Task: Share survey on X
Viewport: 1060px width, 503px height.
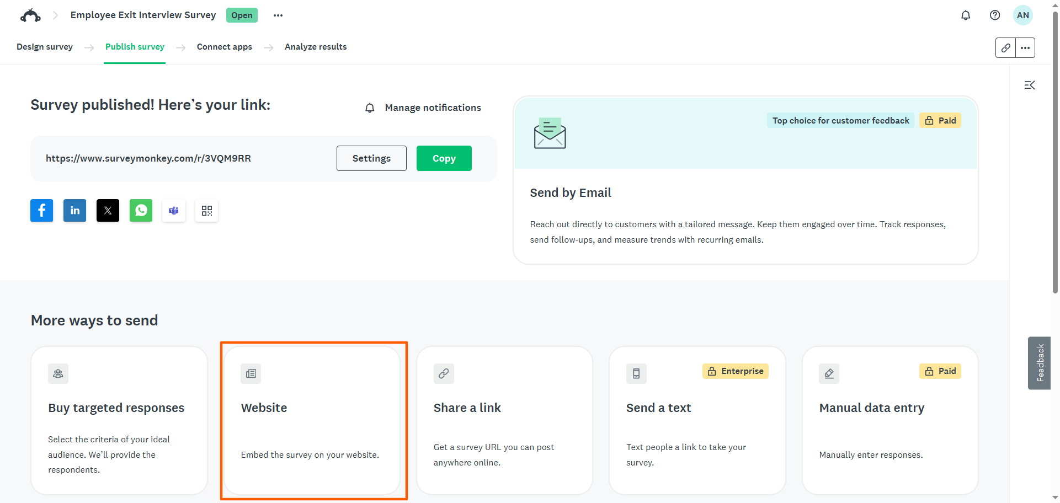Action: click(108, 211)
